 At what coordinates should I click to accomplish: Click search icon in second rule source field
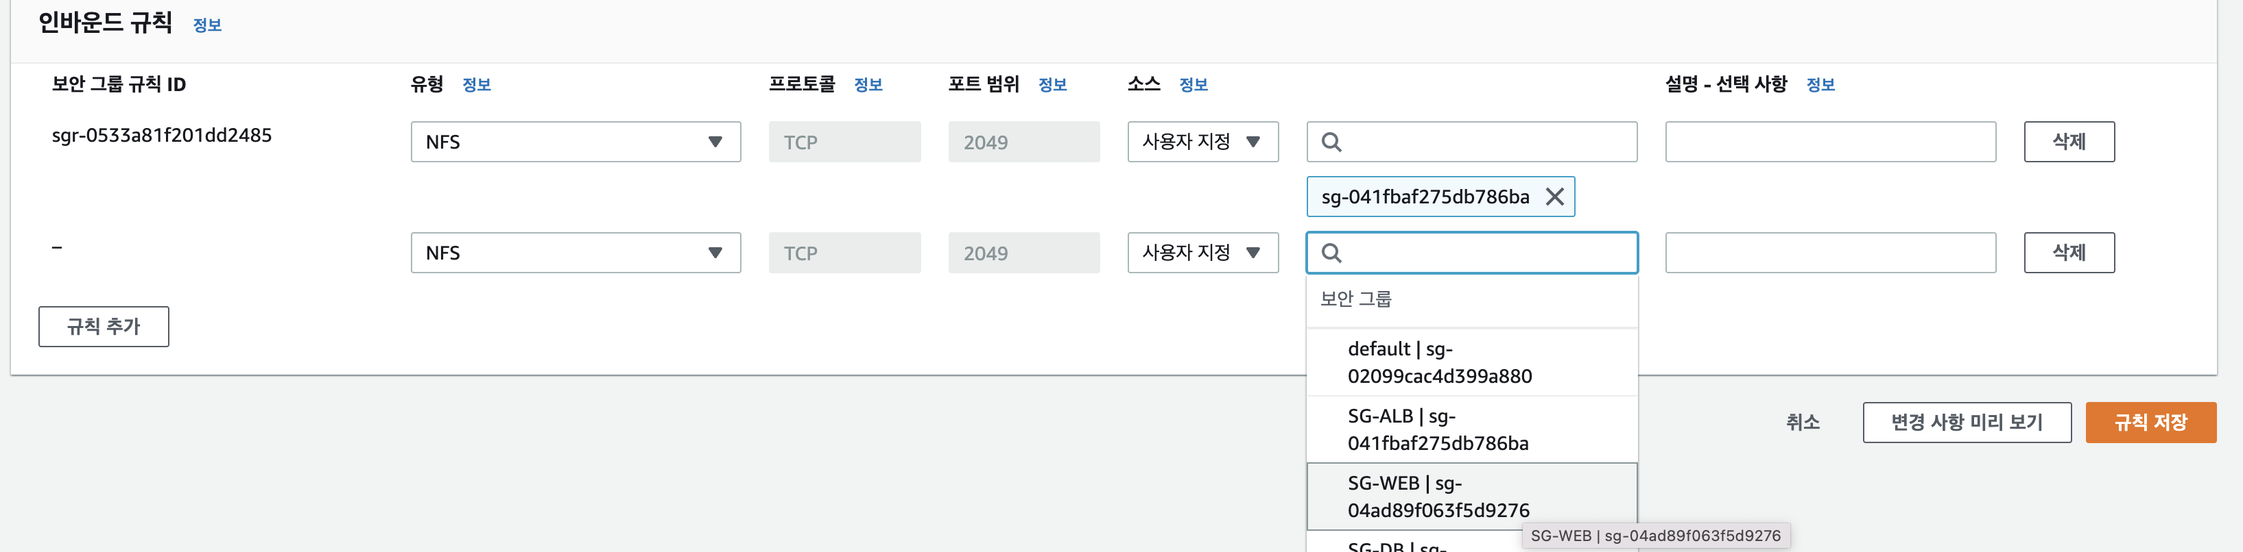1331,253
